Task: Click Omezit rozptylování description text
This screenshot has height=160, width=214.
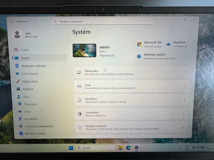Action: click(x=96, y=116)
